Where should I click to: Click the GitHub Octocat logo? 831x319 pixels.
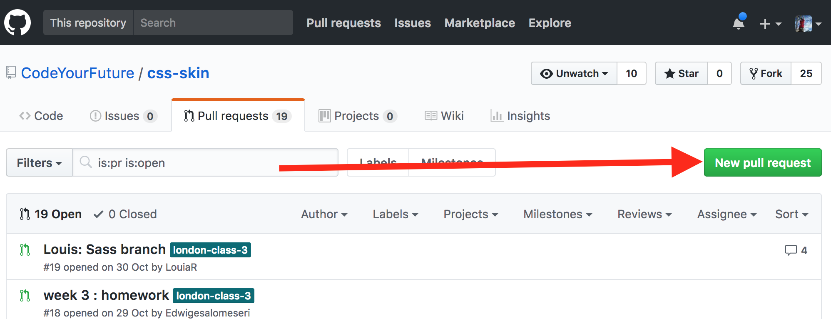[x=17, y=22]
